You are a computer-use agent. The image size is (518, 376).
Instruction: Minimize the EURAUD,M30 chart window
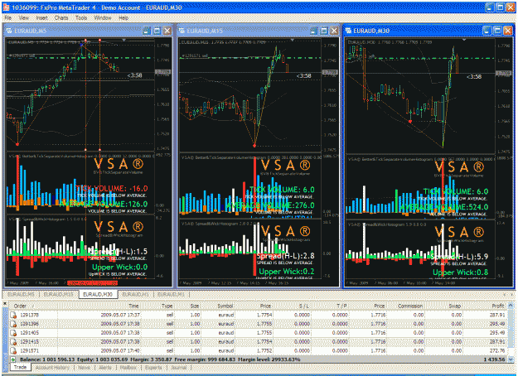tap(487, 31)
